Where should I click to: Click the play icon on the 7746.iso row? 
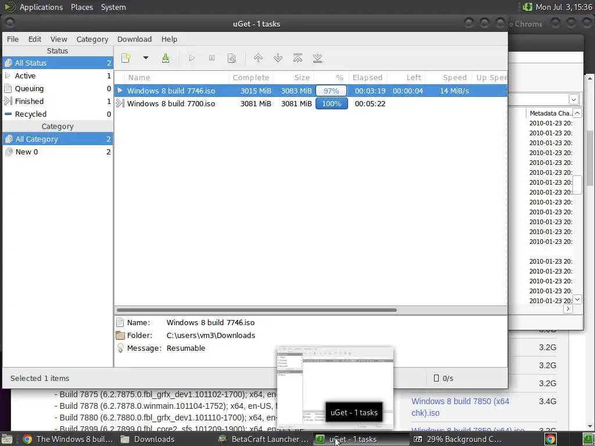[120, 91]
